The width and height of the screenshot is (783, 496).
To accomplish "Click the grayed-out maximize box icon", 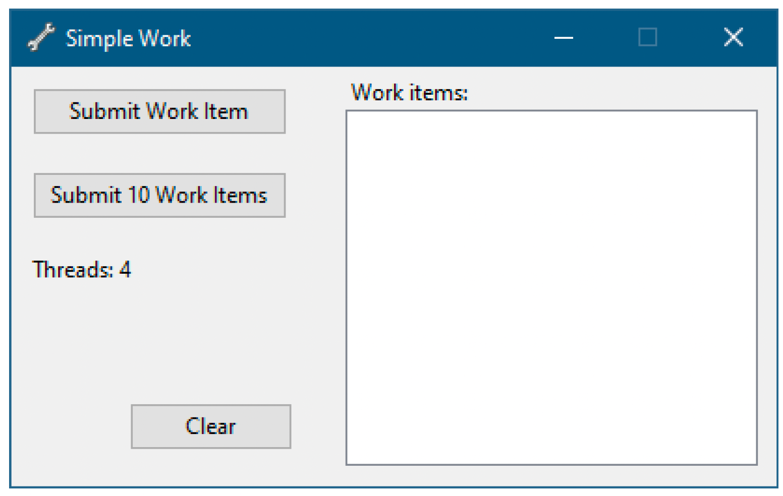I will [647, 37].
